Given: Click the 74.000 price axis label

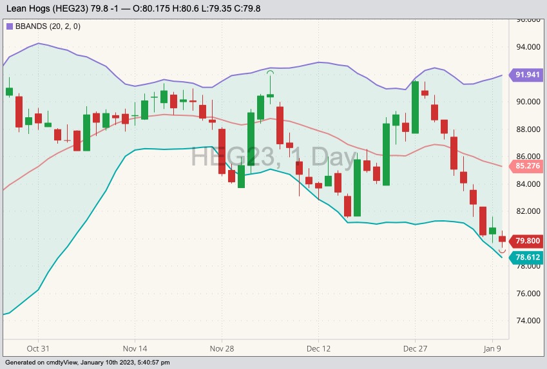Looking at the screenshot, I should (528, 321).
